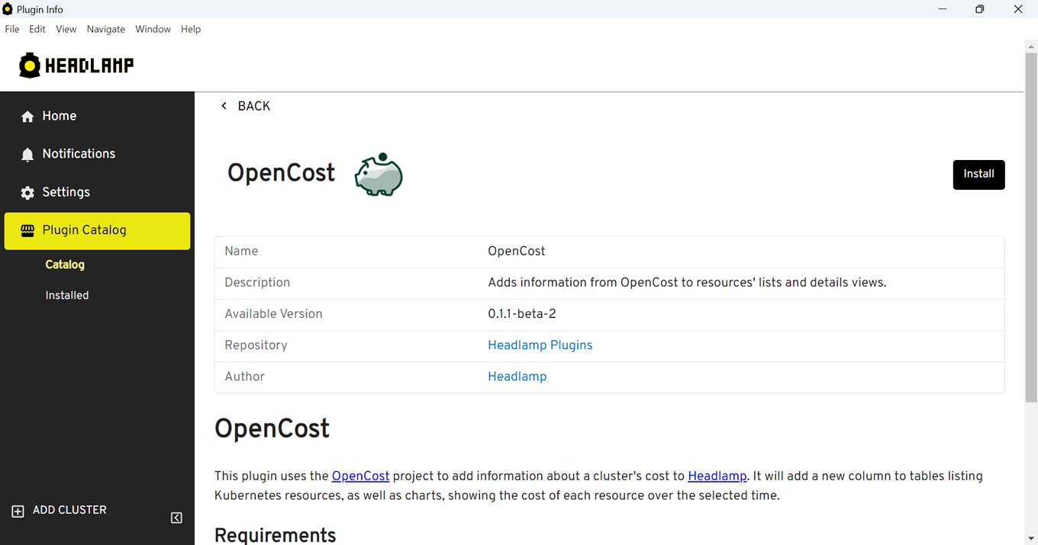Open the OpenCost project hyperlink

pyautogui.click(x=360, y=475)
